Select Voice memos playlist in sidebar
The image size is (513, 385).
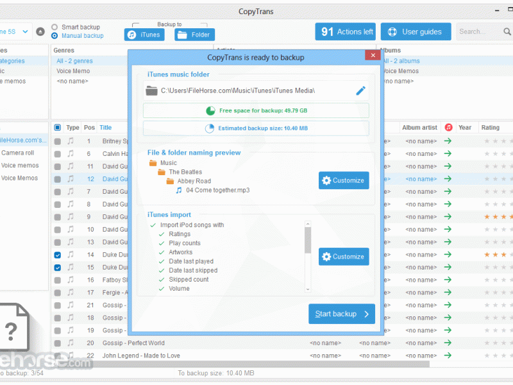[20, 166]
